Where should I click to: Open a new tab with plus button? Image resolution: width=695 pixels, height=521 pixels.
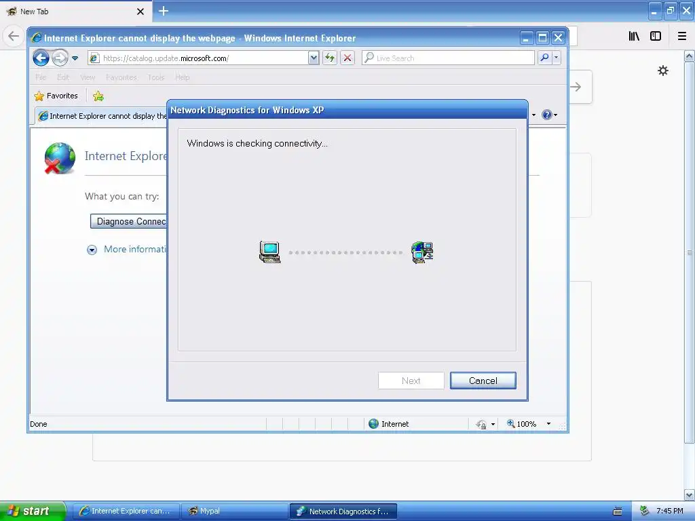pyautogui.click(x=163, y=11)
